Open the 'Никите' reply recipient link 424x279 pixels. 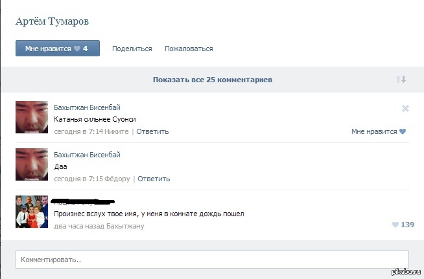pos(117,131)
